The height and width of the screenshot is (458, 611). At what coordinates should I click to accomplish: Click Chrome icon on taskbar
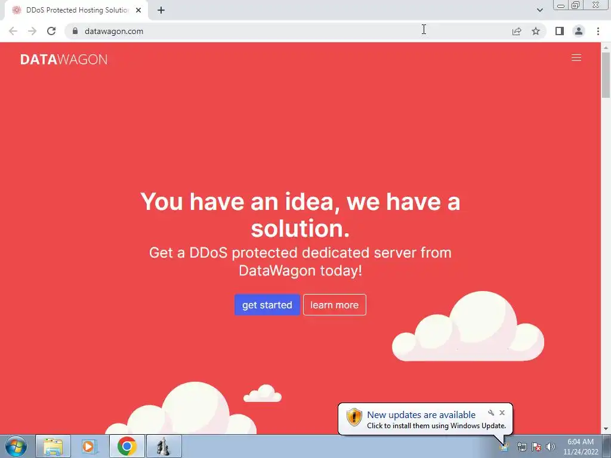click(x=126, y=446)
